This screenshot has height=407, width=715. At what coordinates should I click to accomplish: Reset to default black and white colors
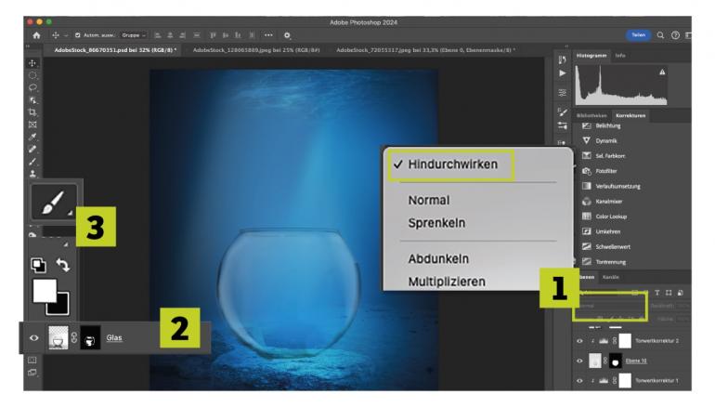coord(38,265)
